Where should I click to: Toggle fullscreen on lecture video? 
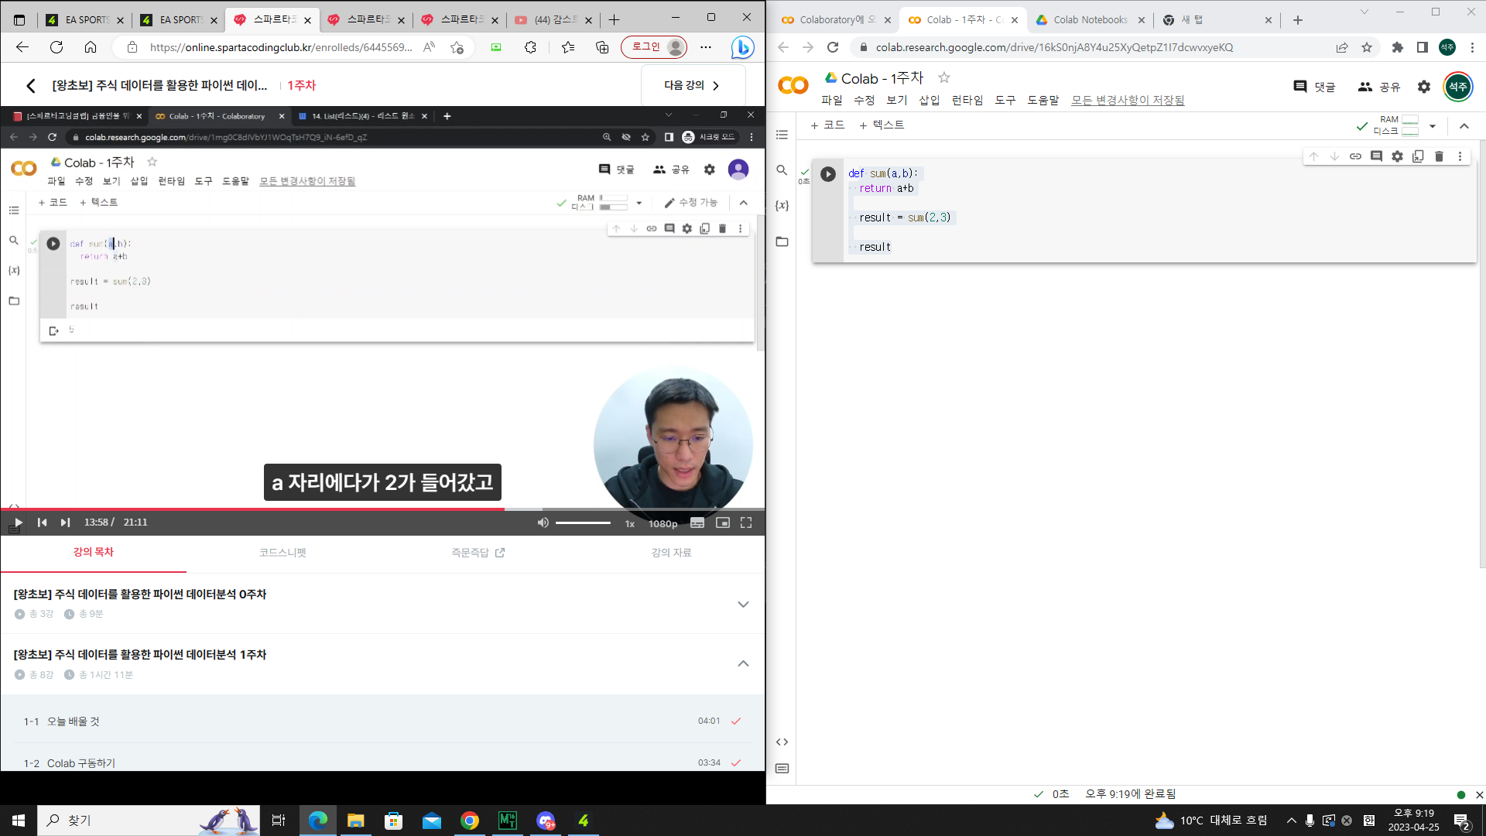point(746,522)
